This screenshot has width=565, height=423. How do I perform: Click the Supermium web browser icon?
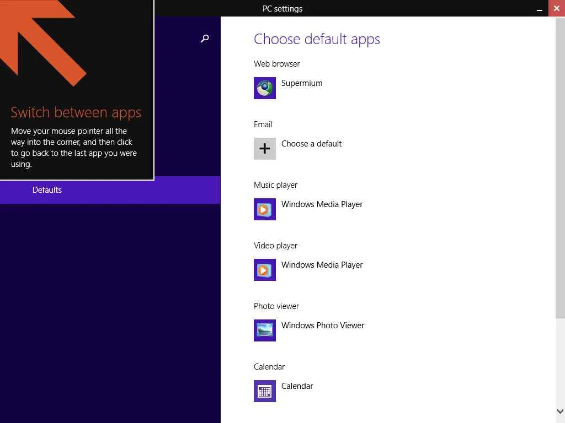(x=264, y=88)
